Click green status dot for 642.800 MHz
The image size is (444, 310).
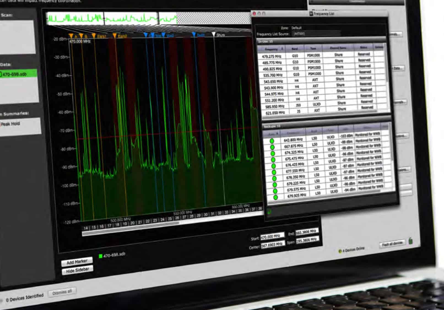272,141
